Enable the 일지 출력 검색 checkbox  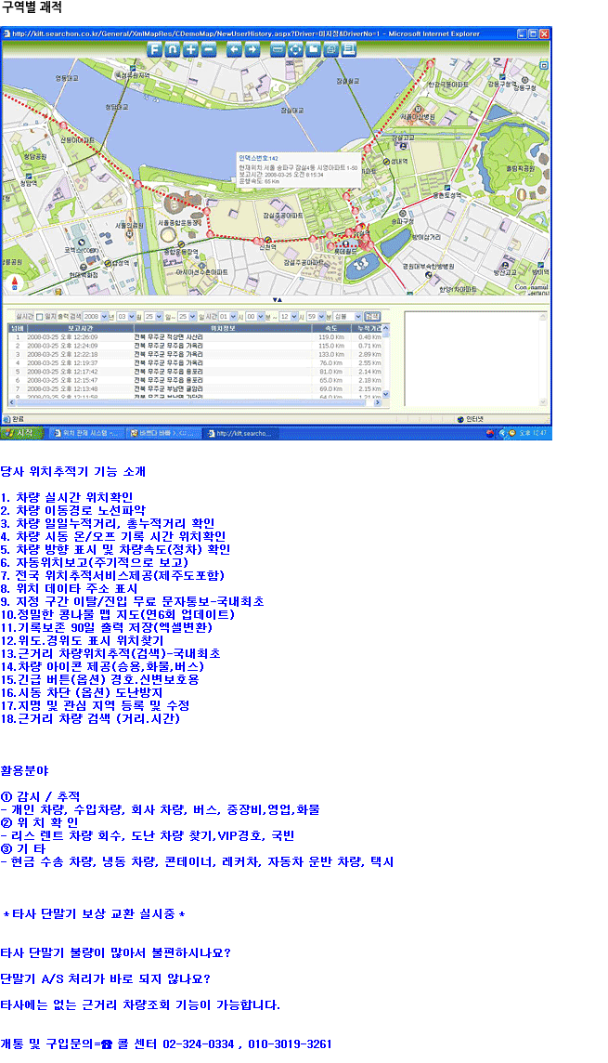coord(40,316)
